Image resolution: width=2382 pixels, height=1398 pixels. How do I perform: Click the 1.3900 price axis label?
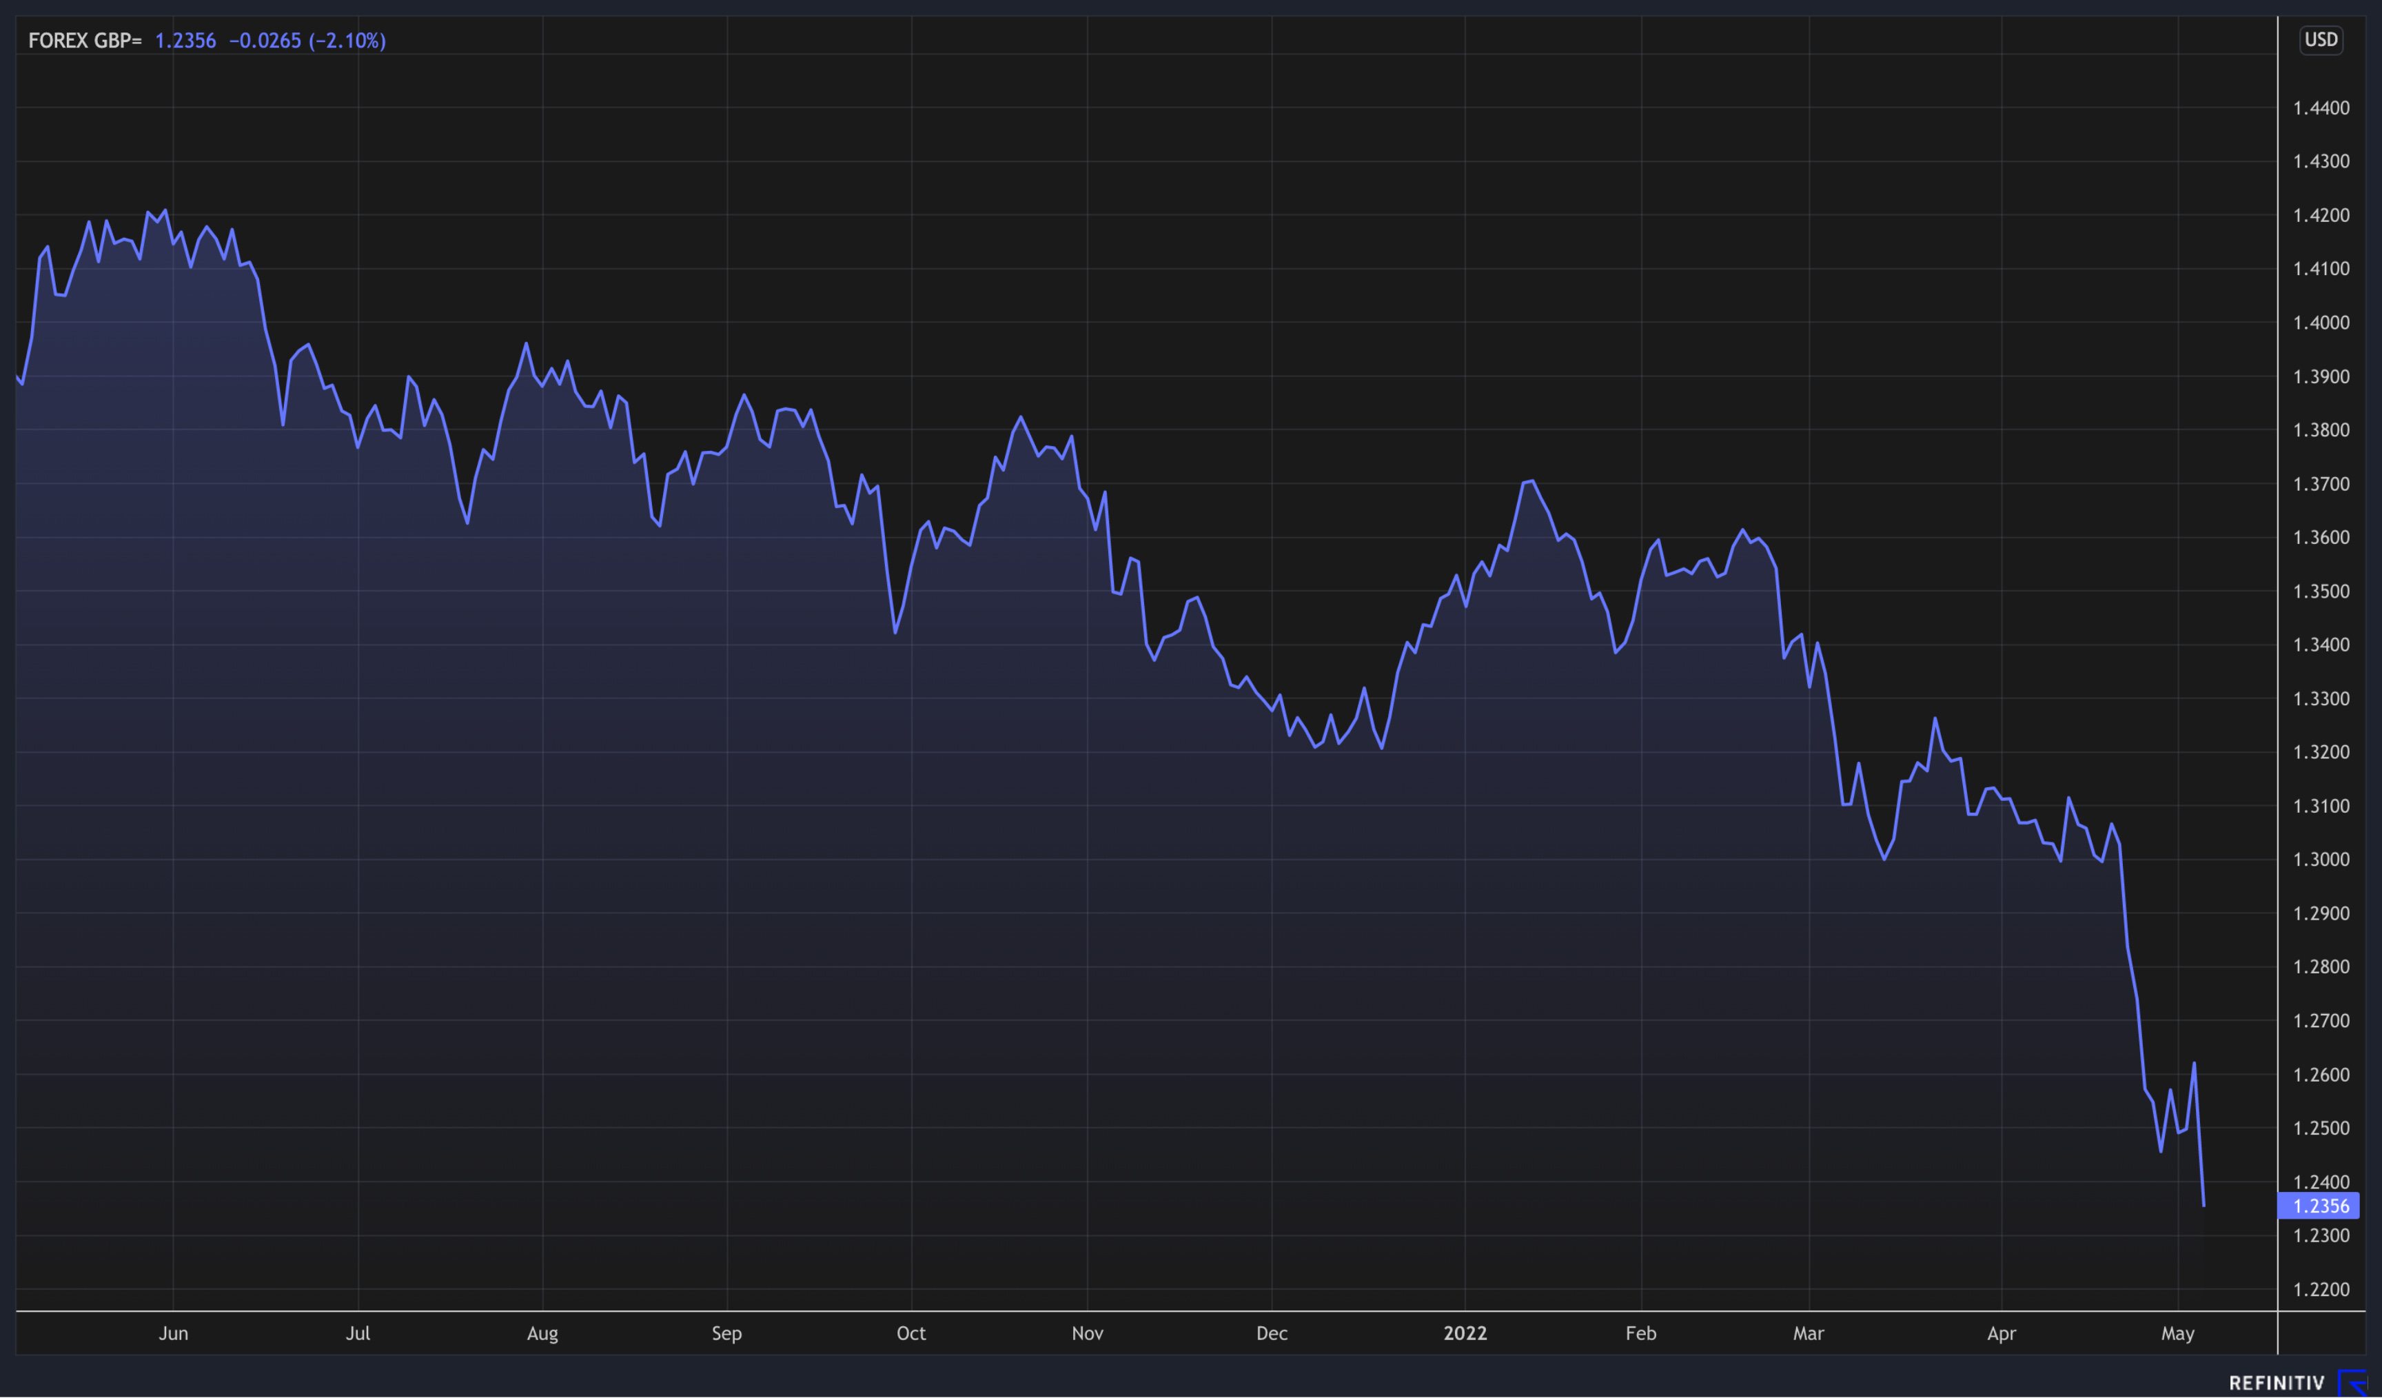tap(2321, 377)
